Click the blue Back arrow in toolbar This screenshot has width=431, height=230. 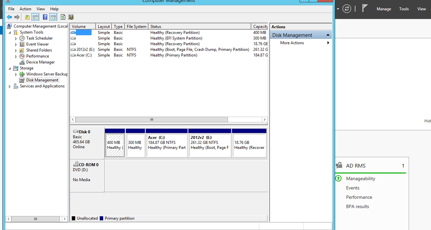(9, 17)
